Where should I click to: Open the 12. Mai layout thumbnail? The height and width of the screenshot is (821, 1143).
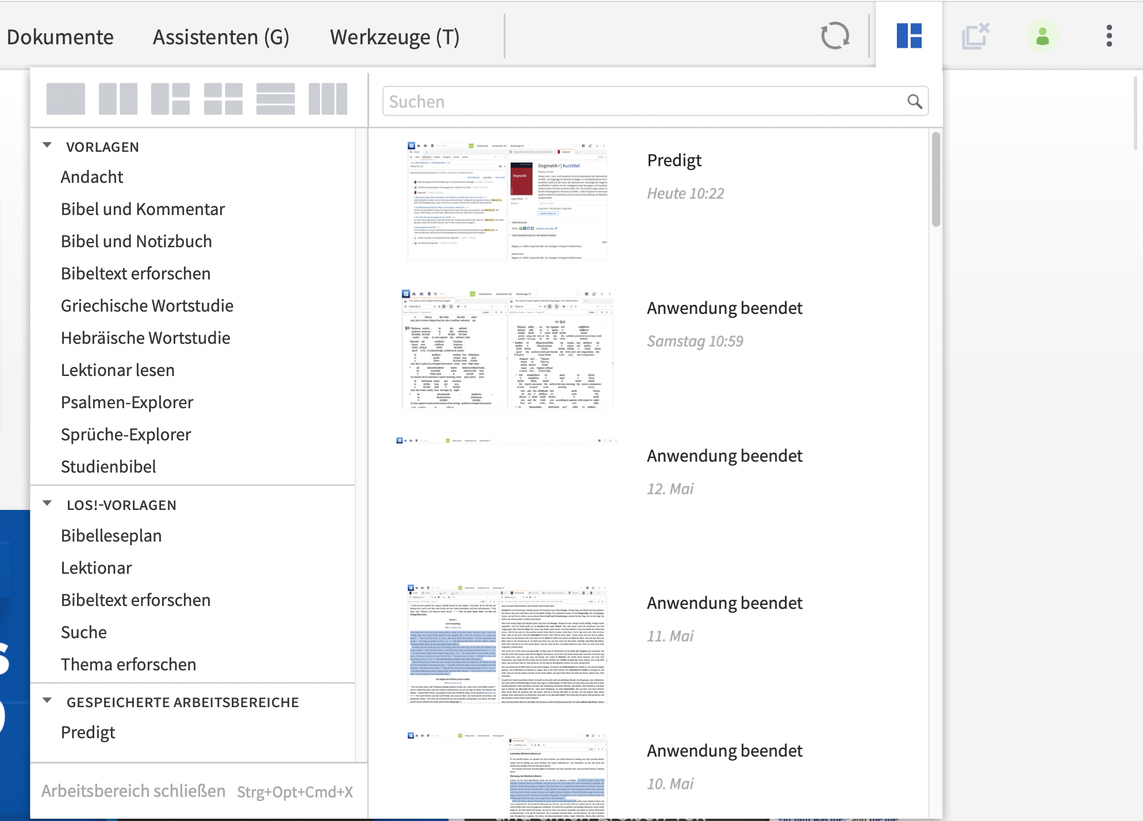tap(507, 496)
